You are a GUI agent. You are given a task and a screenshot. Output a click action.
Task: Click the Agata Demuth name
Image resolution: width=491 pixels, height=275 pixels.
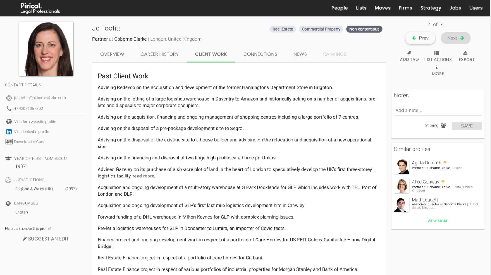click(x=426, y=163)
